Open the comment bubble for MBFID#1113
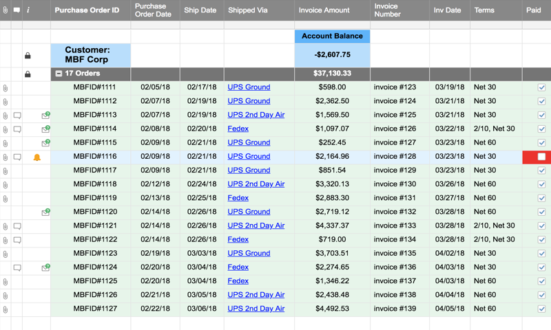This screenshot has width=551, height=330. [x=17, y=115]
